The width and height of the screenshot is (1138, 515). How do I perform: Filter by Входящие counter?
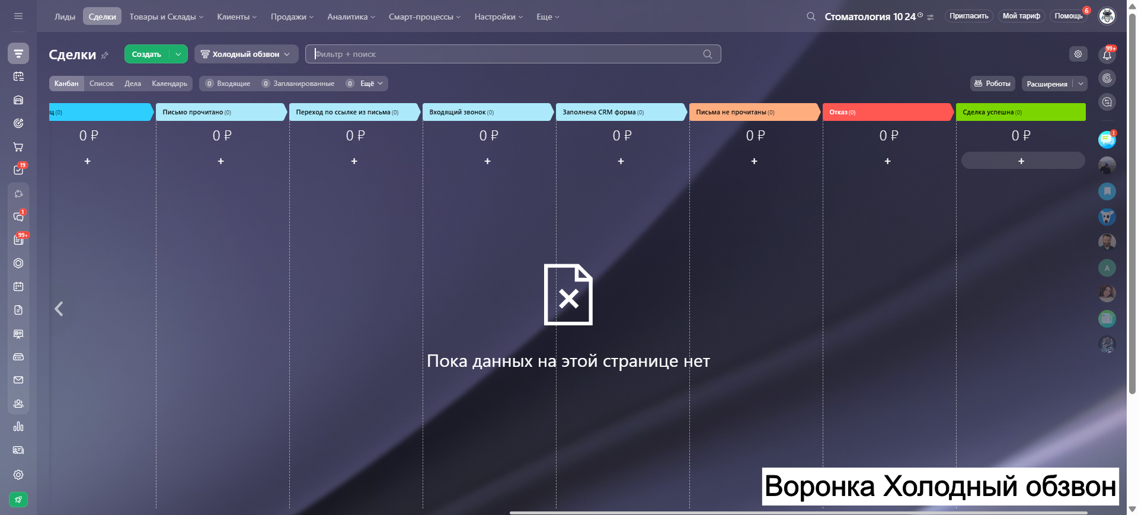pos(228,84)
